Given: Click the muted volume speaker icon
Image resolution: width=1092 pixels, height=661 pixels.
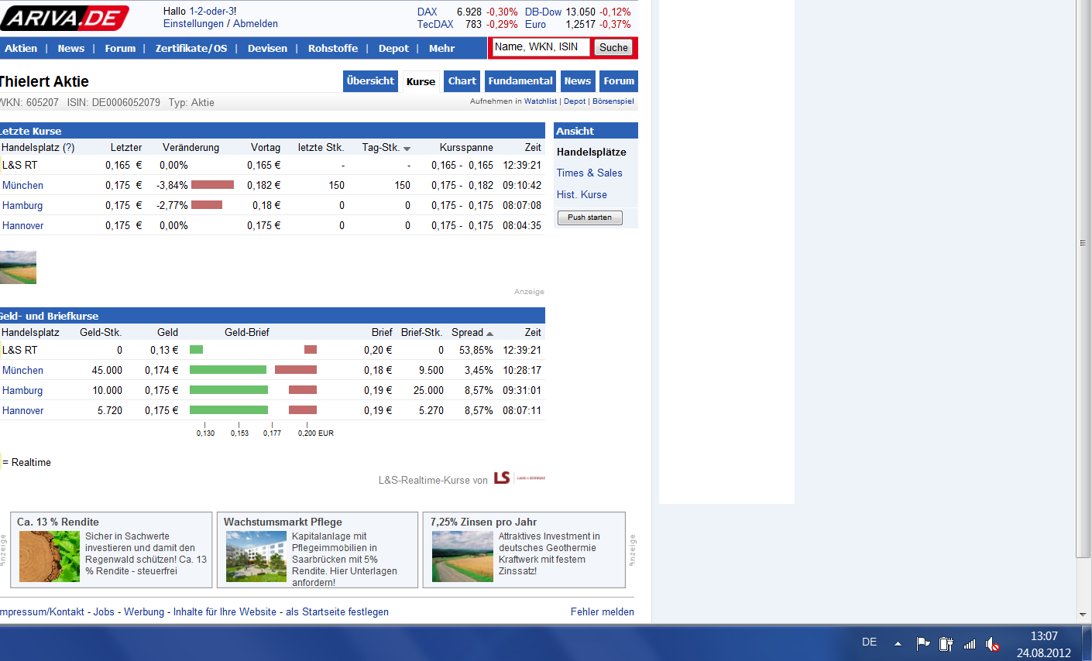Looking at the screenshot, I should (x=992, y=643).
